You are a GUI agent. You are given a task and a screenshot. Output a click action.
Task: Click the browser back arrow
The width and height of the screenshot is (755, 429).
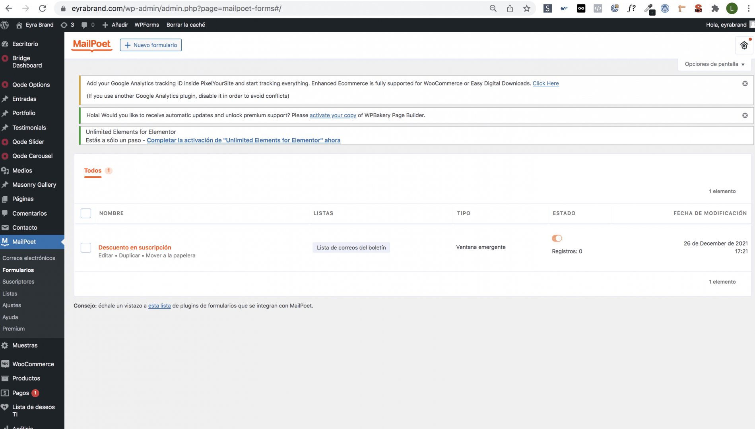point(9,8)
